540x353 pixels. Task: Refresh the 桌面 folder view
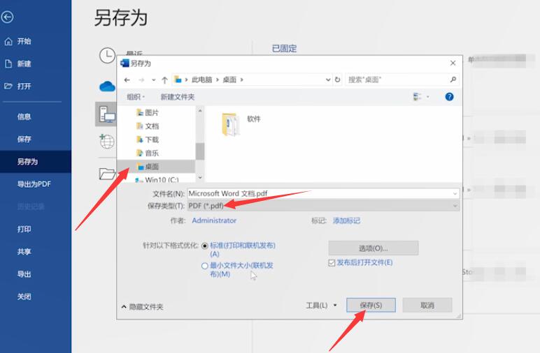[x=337, y=80]
